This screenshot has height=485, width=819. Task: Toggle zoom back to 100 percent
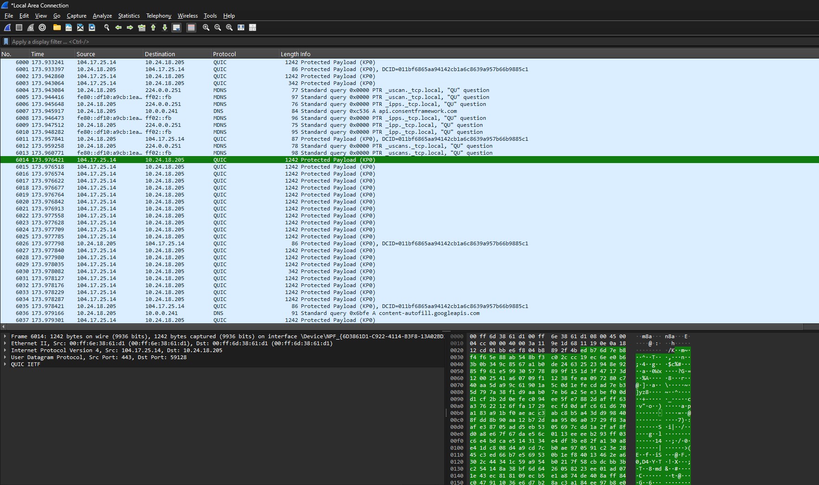click(229, 27)
